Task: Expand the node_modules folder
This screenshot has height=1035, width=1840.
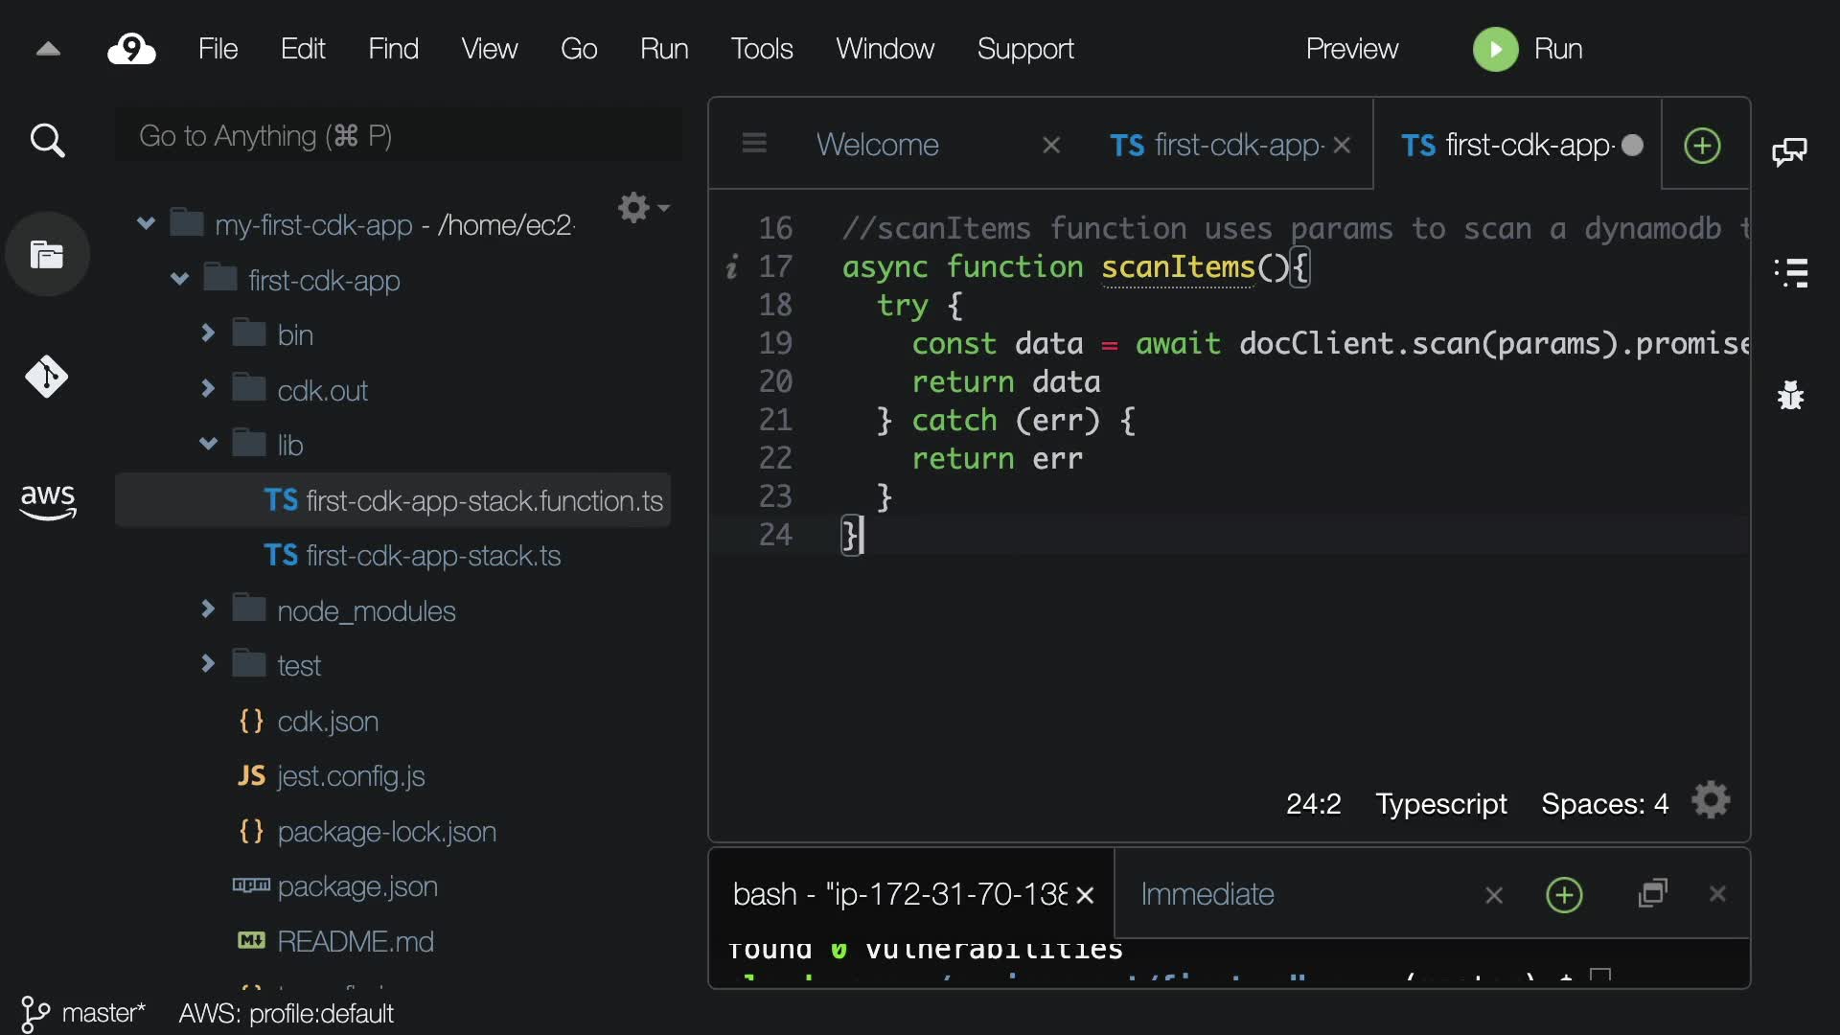Action: tap(208, 609)
